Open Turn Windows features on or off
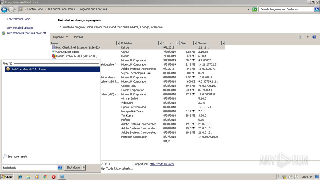 click(26, 33)
